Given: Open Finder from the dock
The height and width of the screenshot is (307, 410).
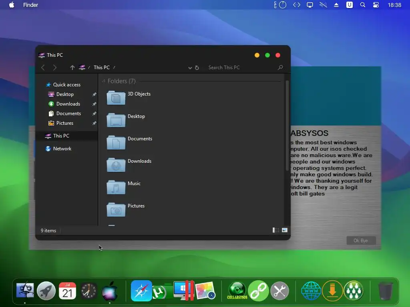Looking at the screenshot, I should pos(25,291).
